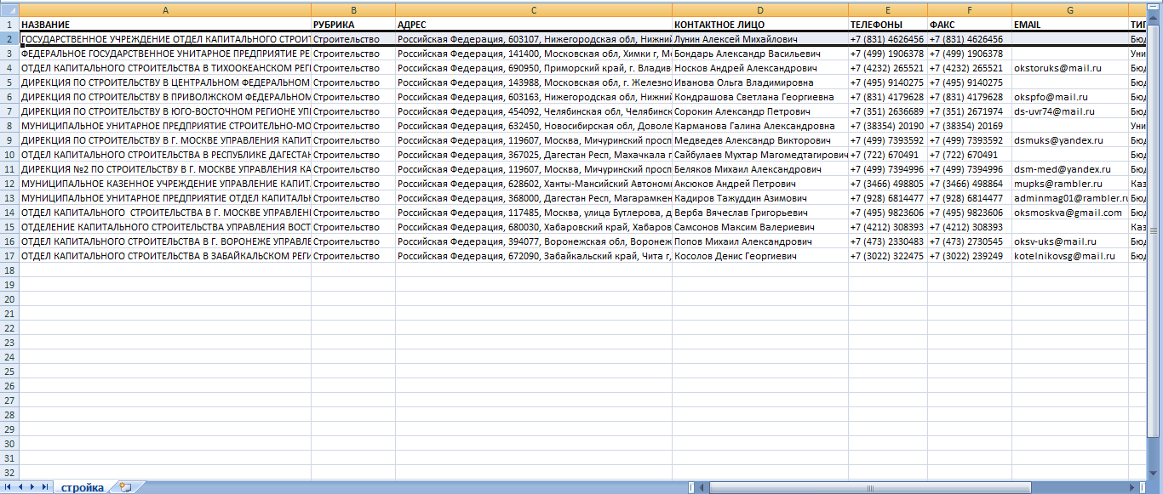1163x494 pixels.
Task: Click the ТЕЛЕФОНЫ header cell
Action: (x=887, y=25)
